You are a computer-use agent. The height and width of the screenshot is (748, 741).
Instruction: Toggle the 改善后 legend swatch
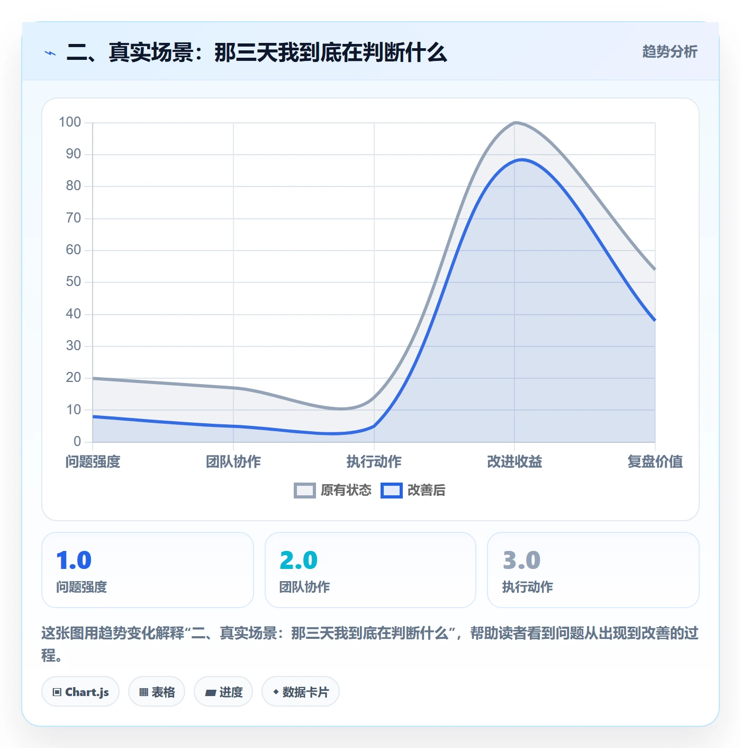tap(392, 491)
